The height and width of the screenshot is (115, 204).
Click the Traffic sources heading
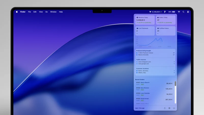click(141, 60)
